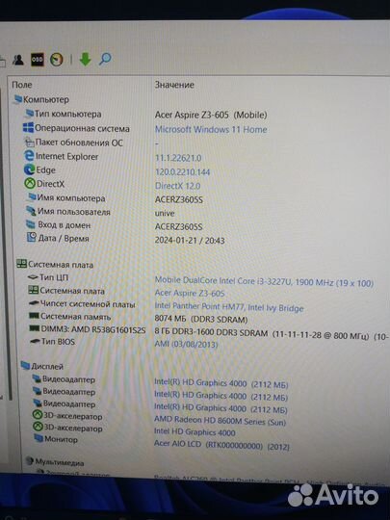
Task: Select the DIMM3: AMD R538G1601S2S row
Action: click(x=93, y=329)
